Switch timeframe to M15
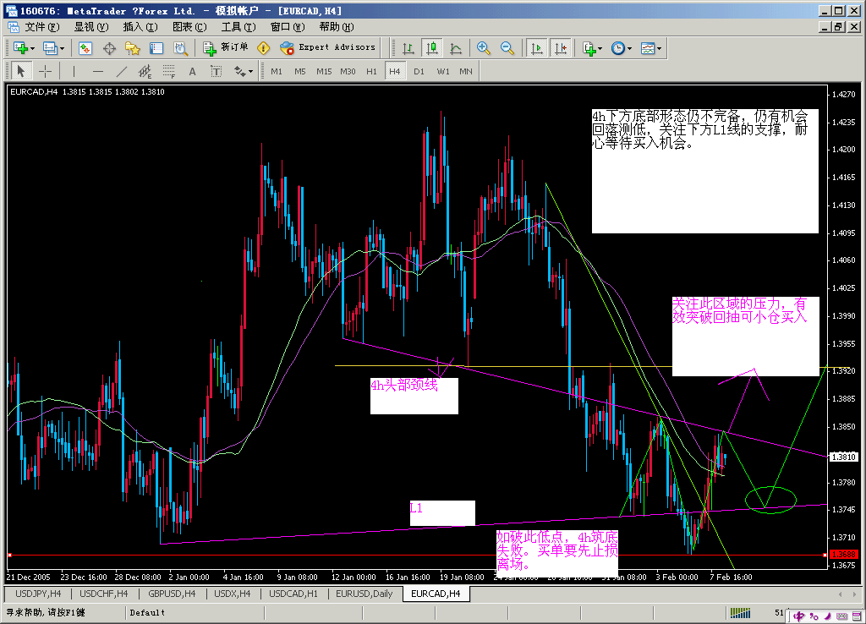This screenshot has height=624, width=866. 324,71
